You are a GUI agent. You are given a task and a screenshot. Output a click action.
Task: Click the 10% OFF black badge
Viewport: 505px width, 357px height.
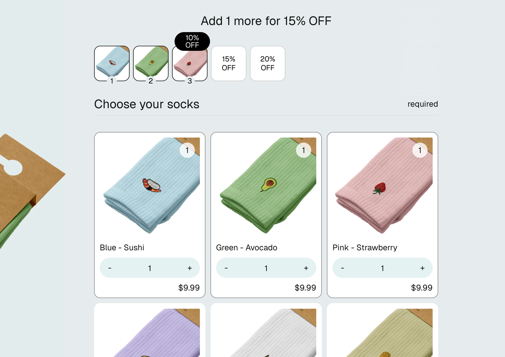coord(192,41)
